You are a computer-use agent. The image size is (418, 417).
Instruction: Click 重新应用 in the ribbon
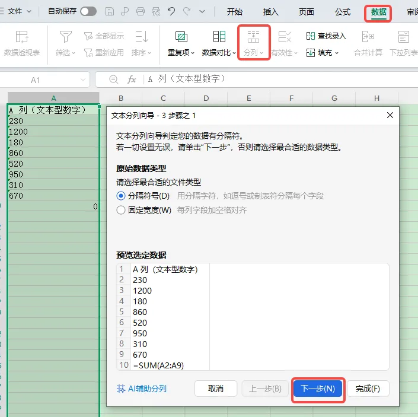pyautogui.click(x=104, y=53)
